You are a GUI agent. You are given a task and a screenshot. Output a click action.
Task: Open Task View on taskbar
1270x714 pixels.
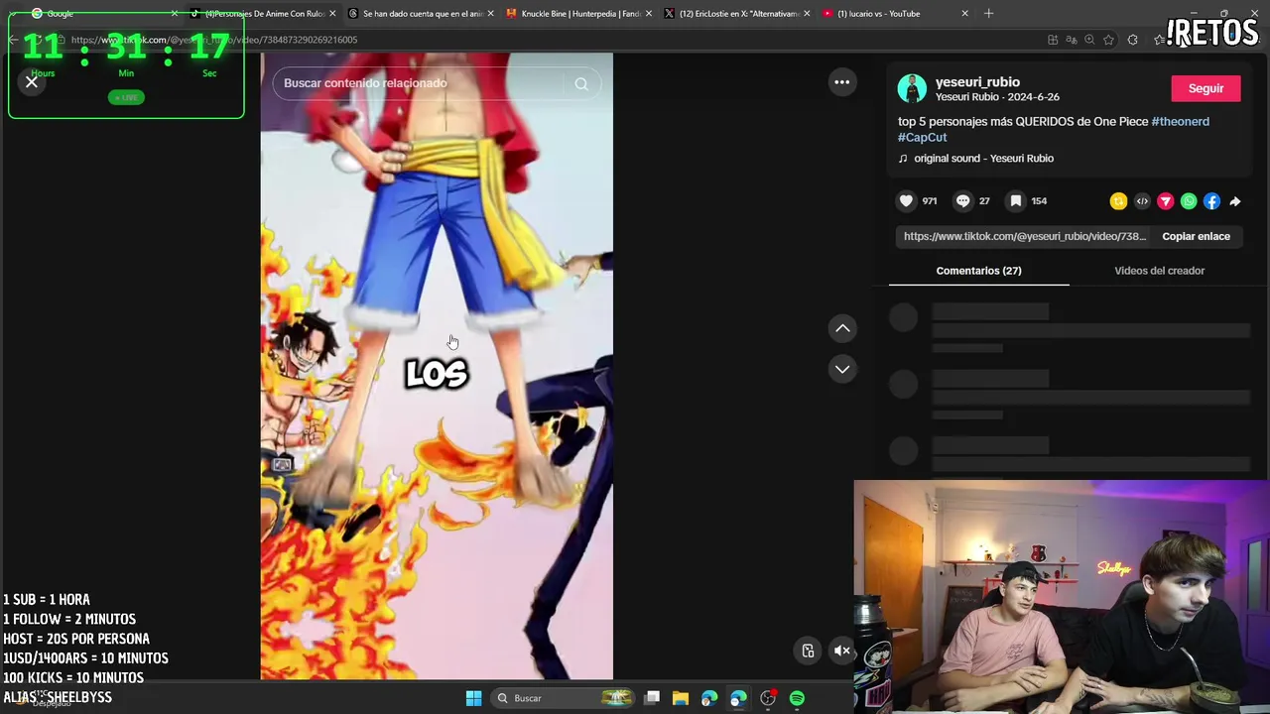(652, 698)
